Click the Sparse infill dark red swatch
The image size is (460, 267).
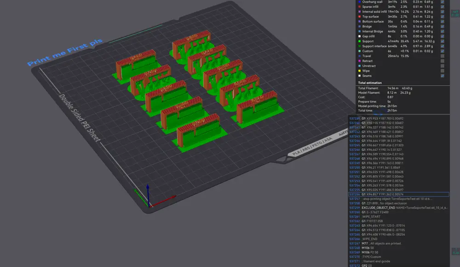359,7
